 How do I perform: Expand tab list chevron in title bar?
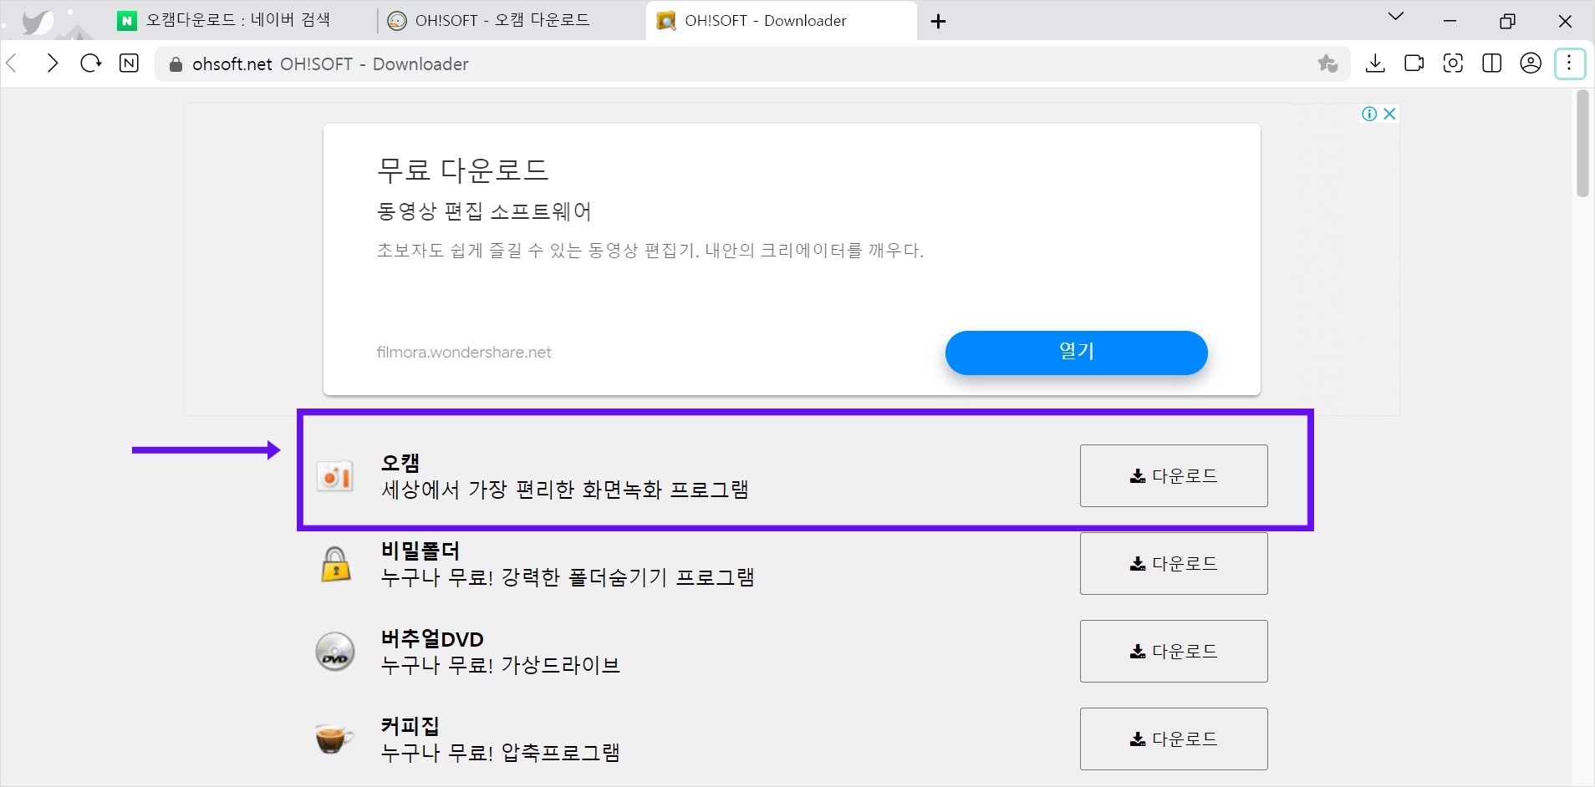point(1395,17)
